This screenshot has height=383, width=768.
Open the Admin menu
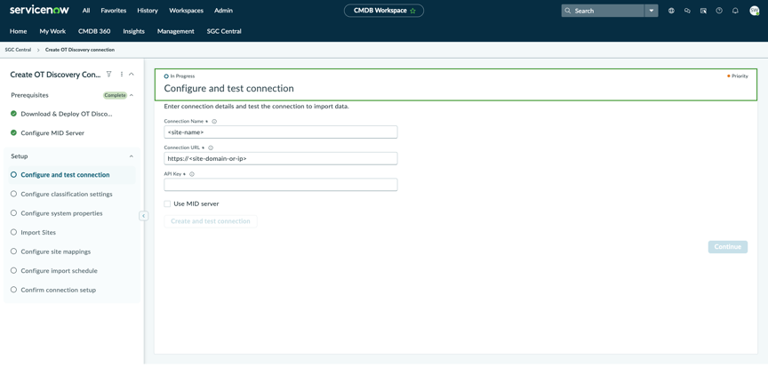point(223,11)
